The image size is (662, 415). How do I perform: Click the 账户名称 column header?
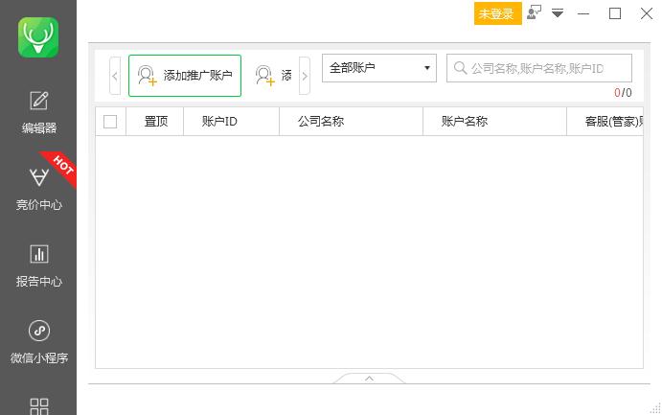[465, 122]
